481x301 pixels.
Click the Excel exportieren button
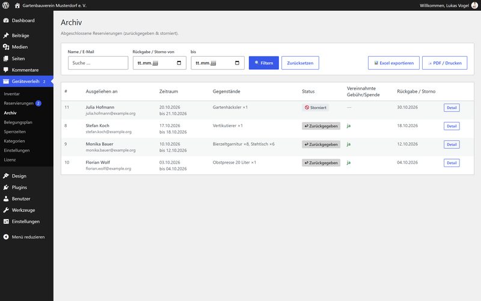point(394,63)
